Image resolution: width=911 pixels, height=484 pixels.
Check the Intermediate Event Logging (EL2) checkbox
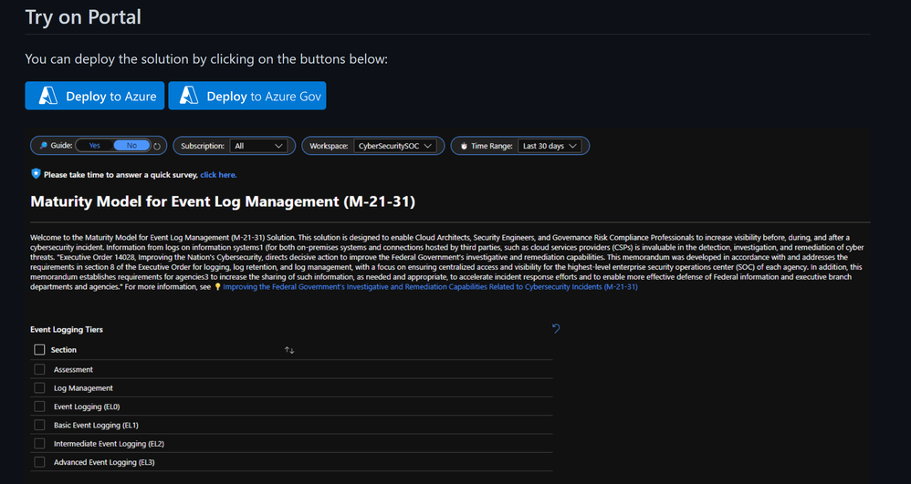39,443
